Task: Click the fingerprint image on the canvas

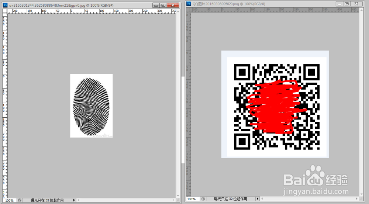Action: point(91,106)
